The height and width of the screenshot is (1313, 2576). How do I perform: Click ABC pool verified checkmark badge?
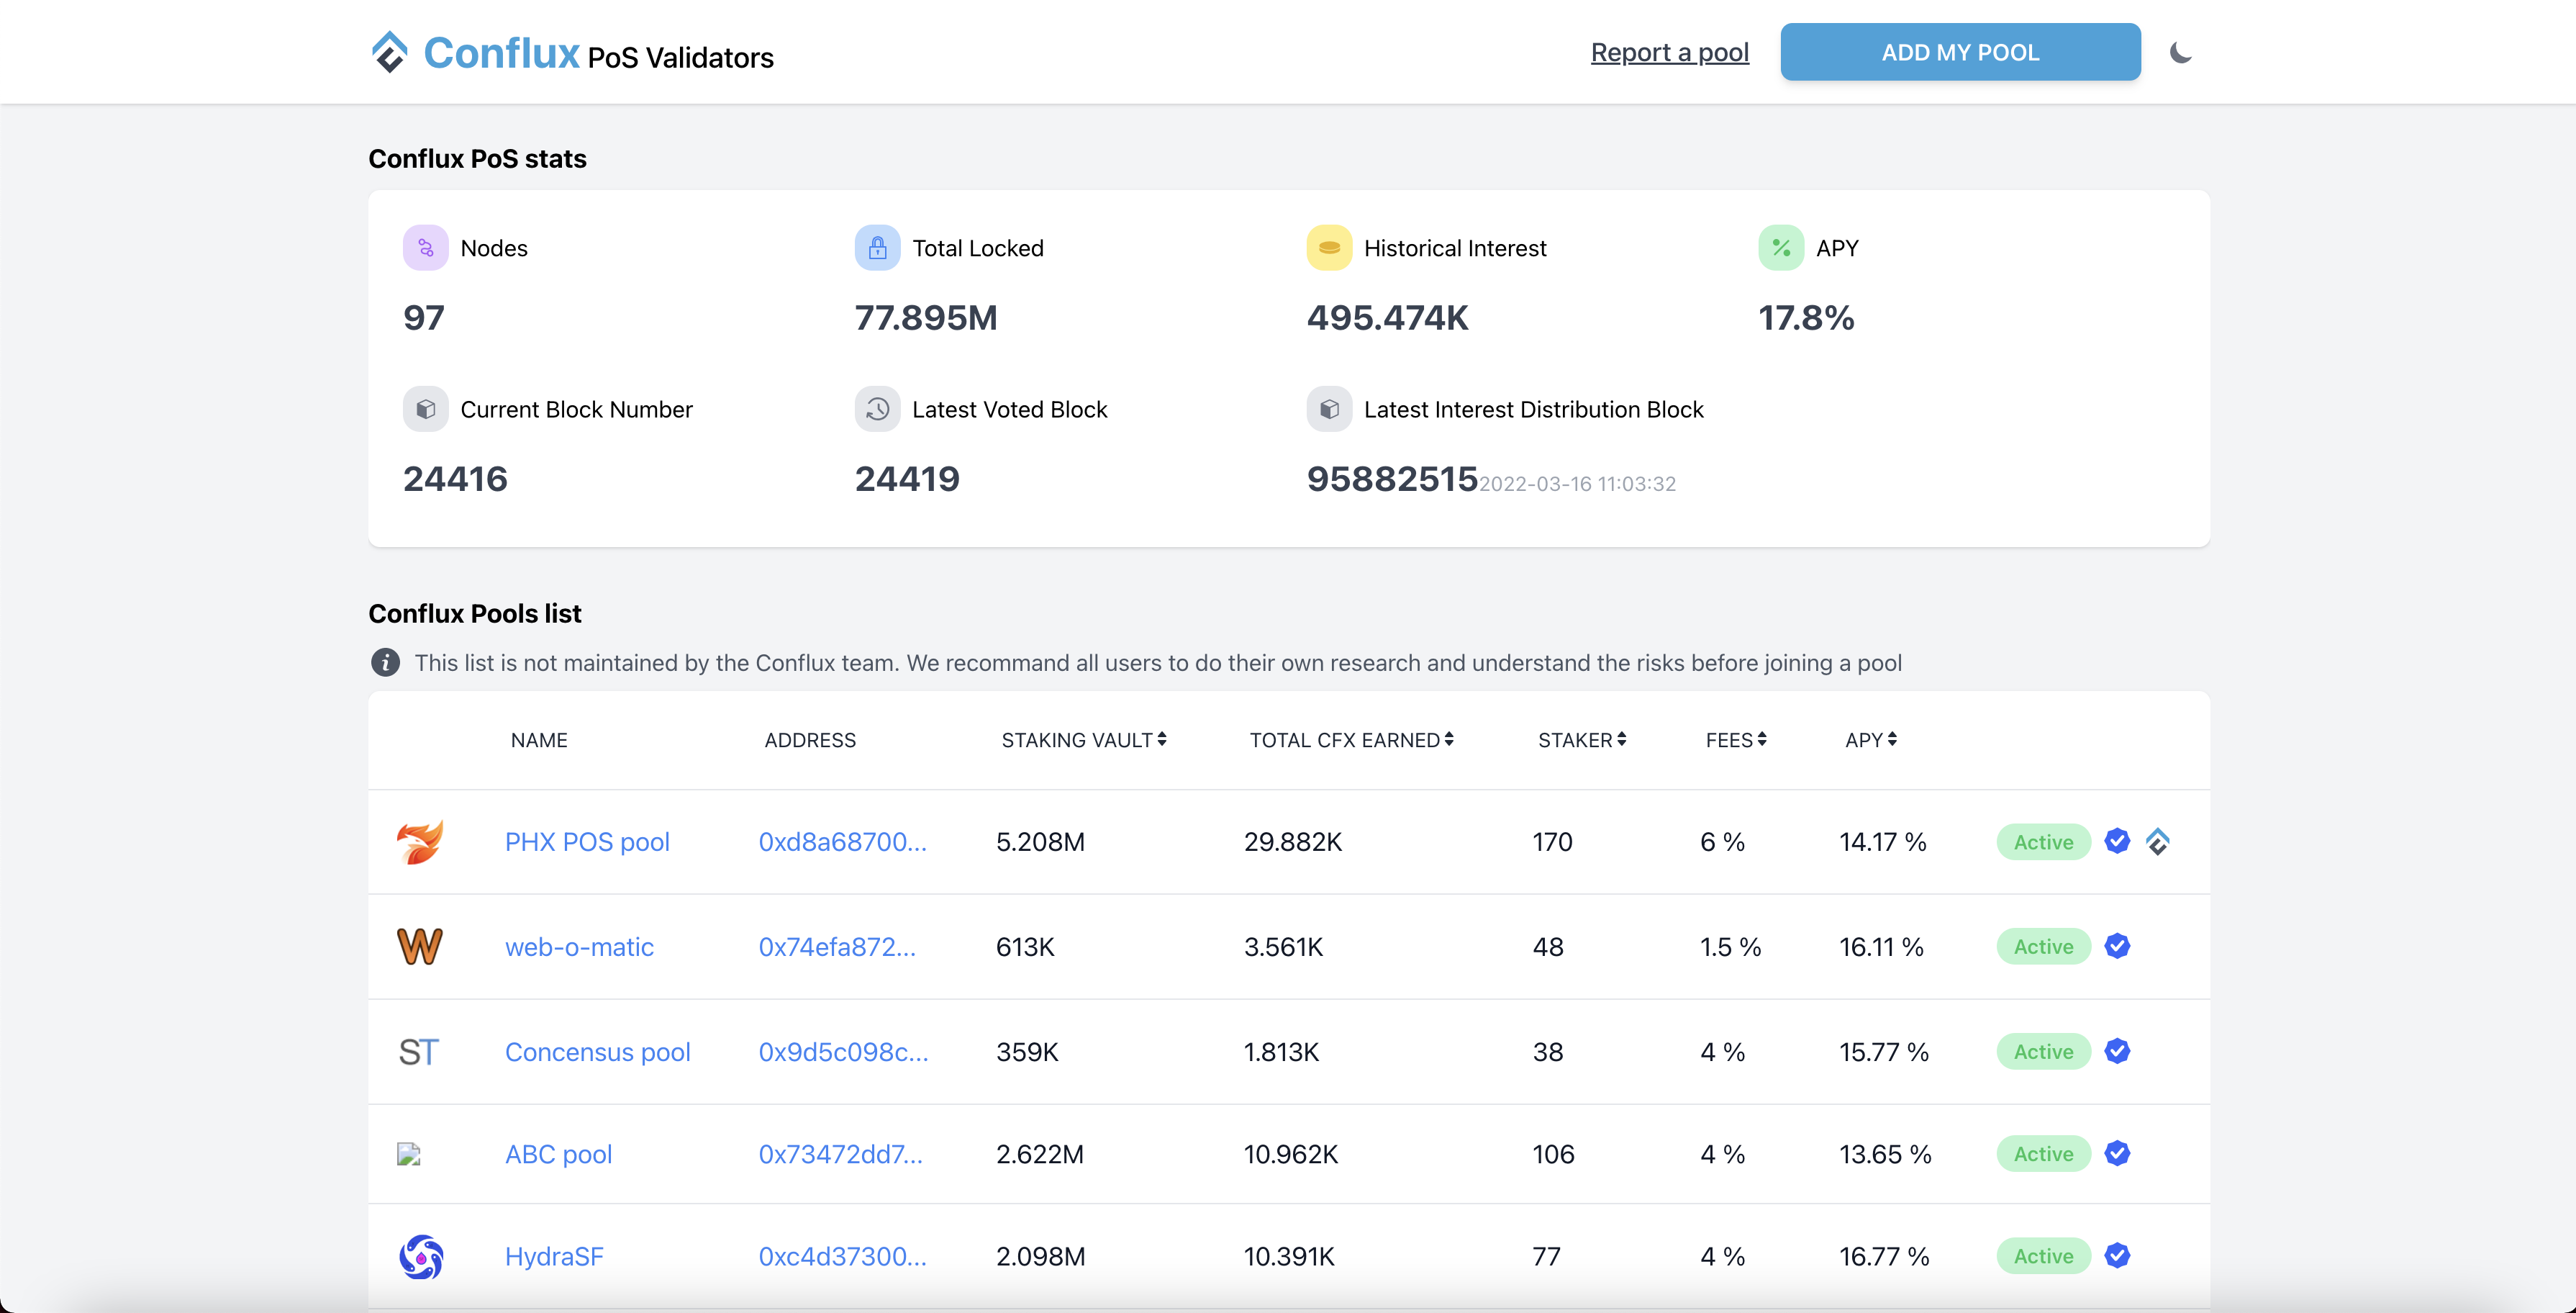point(2117,1153)
